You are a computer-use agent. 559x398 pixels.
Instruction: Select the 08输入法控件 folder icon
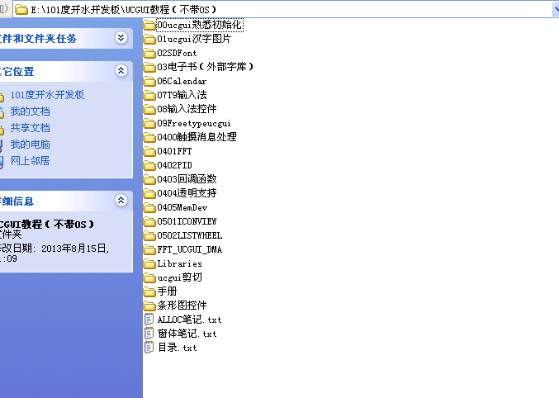pos(149,109)
